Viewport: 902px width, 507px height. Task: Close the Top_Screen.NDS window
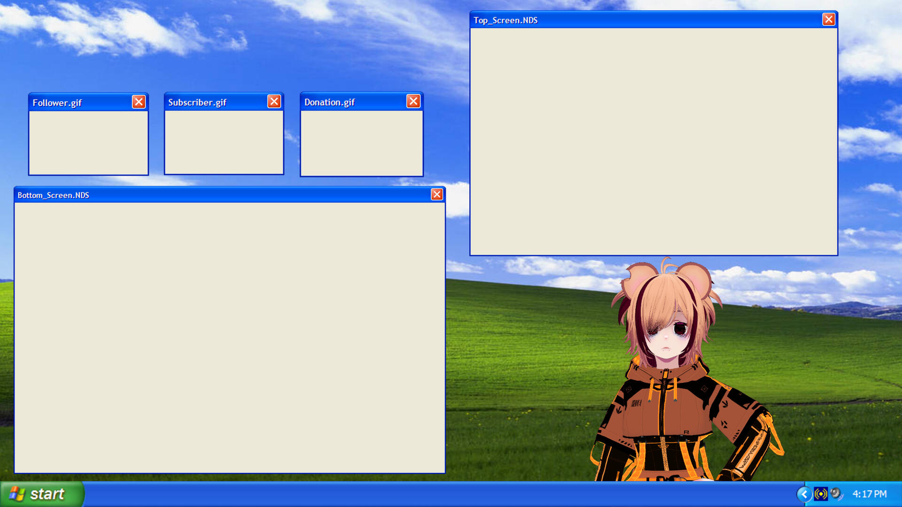(x=829, y=19)
